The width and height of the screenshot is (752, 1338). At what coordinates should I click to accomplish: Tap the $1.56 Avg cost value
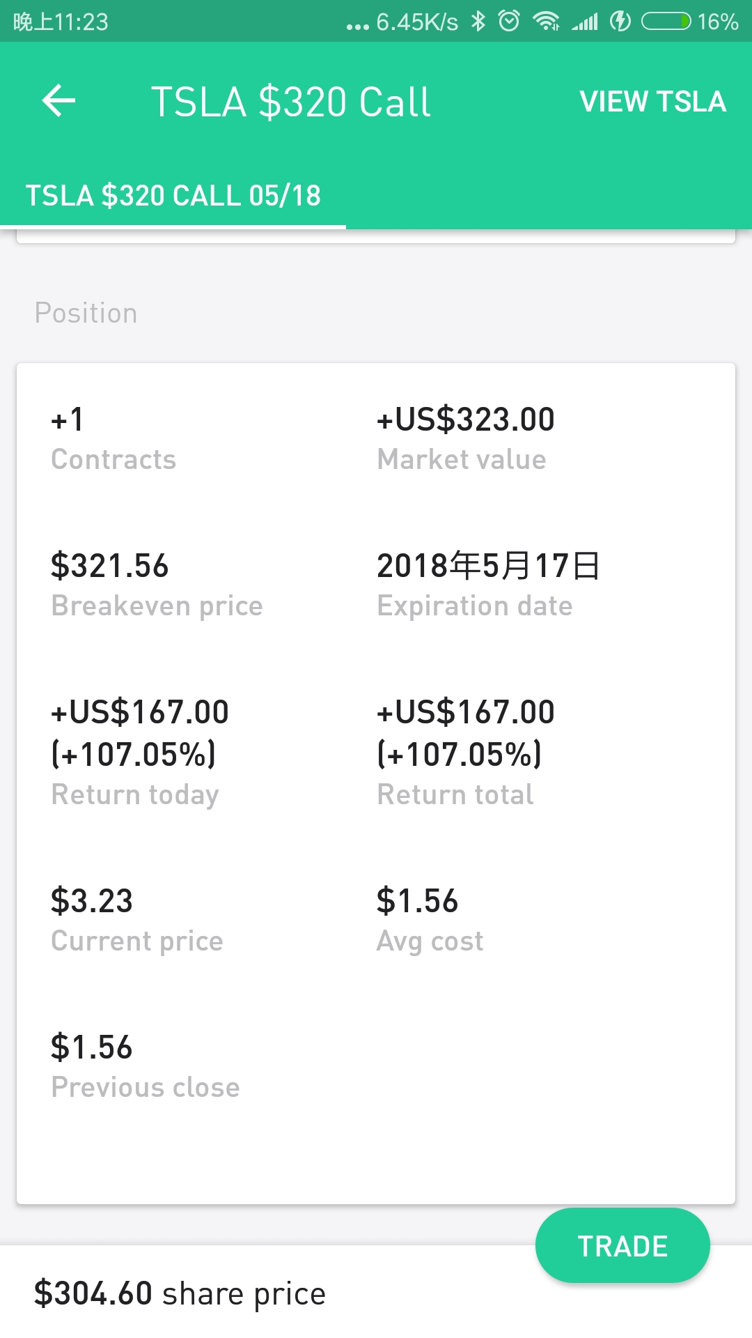point(417,901)
